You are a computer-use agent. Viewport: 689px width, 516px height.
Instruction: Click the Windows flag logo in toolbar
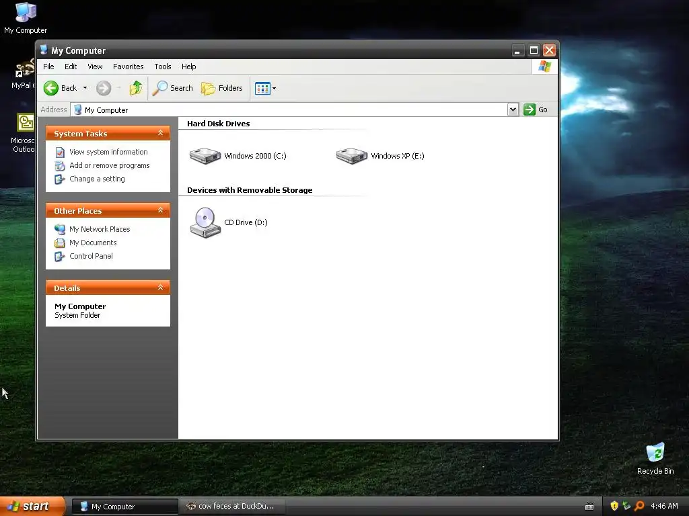click(544, 67)
